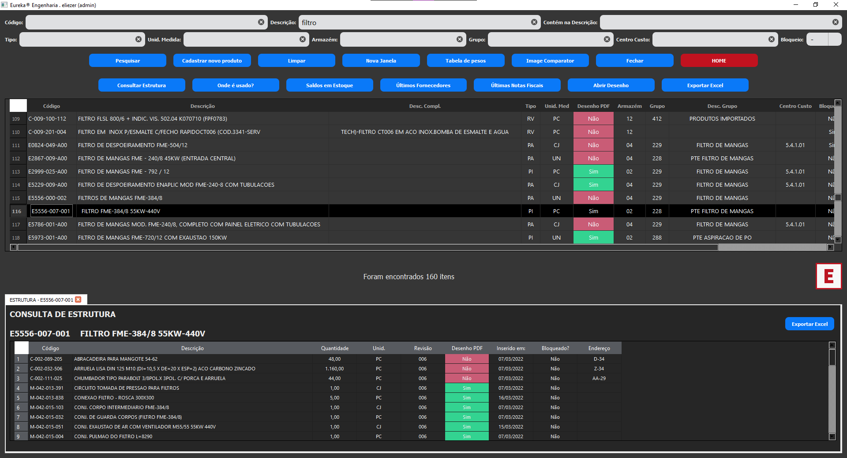
Task: Clear the Tipo field with its X icon
Action: (139, 39)
